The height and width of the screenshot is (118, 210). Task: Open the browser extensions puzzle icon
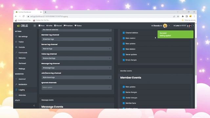pyautogui.click(x=183, y=16)
